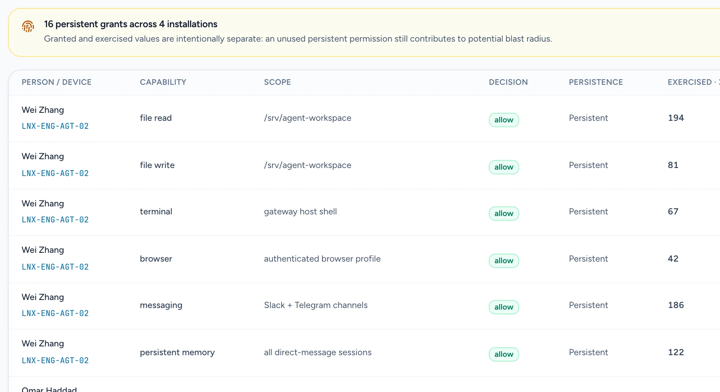720x392 pixels.
Task: Click the allow badge for persistent memory
Action: click(504, 354)
